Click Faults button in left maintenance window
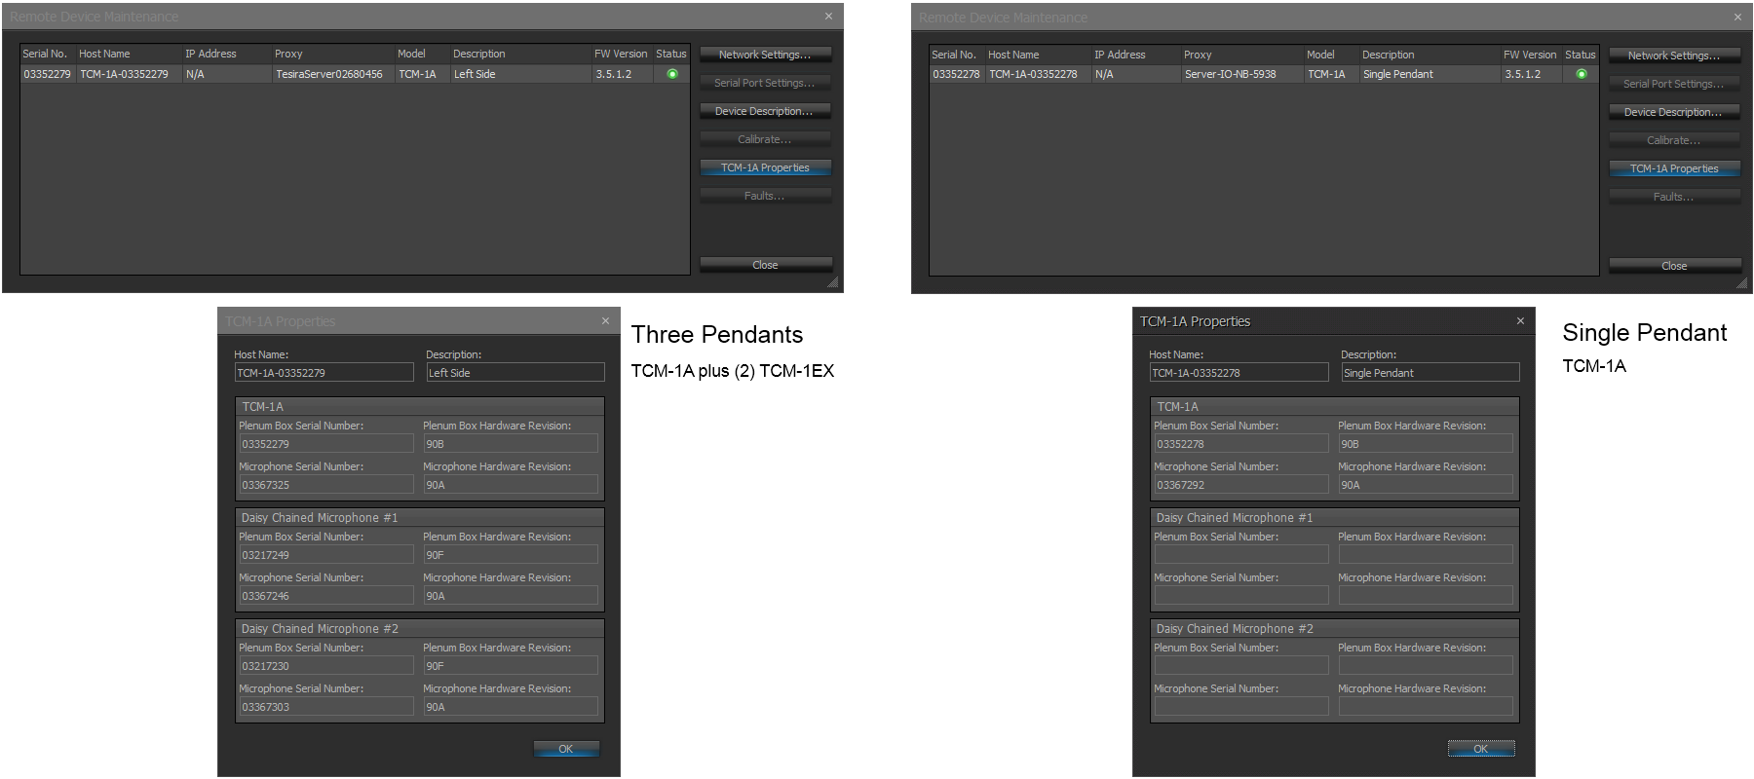Image resolution: width=1754 pixels, height=779 pixels. [765, 196]
